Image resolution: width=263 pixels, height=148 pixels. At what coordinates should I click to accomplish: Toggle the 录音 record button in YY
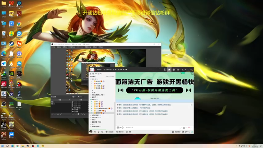click(x=129, y=132)
